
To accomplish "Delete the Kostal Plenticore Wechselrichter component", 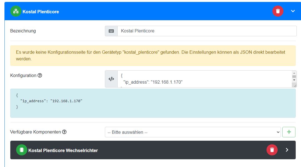I will (272, 150).
